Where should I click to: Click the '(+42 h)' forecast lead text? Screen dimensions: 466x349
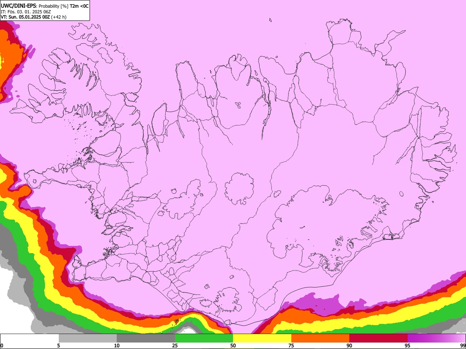59,17
